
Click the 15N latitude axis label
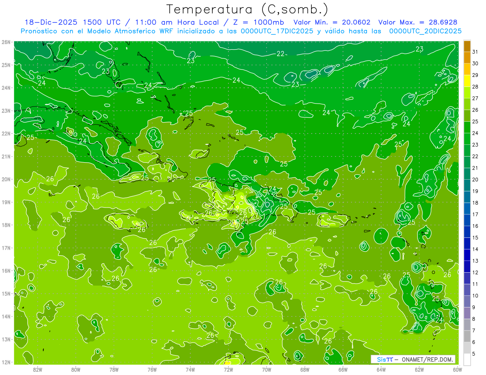pos(6,293)
